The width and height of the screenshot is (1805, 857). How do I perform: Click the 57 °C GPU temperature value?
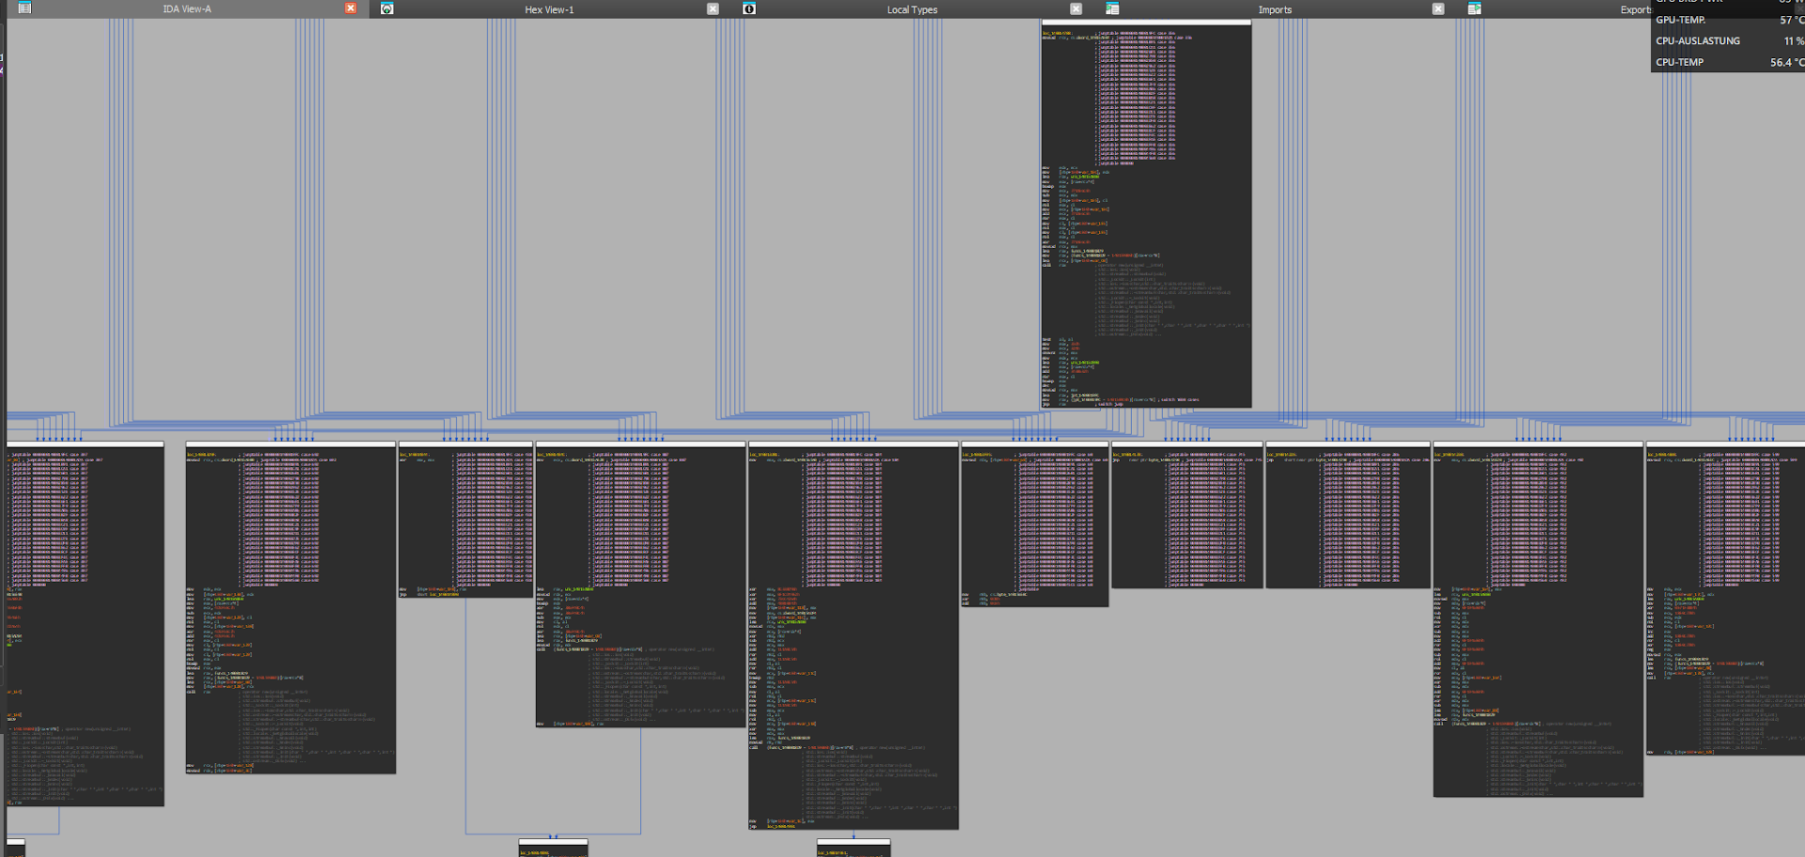[1792, 20]
